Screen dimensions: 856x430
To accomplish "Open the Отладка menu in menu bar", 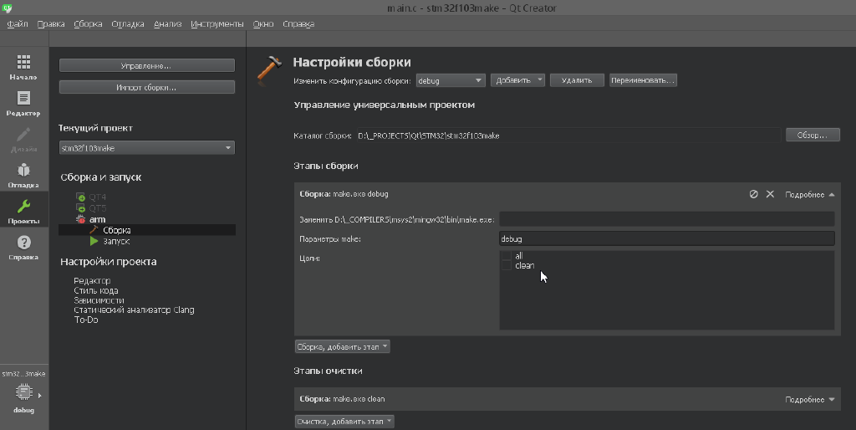I will click(x=127, y=24).
